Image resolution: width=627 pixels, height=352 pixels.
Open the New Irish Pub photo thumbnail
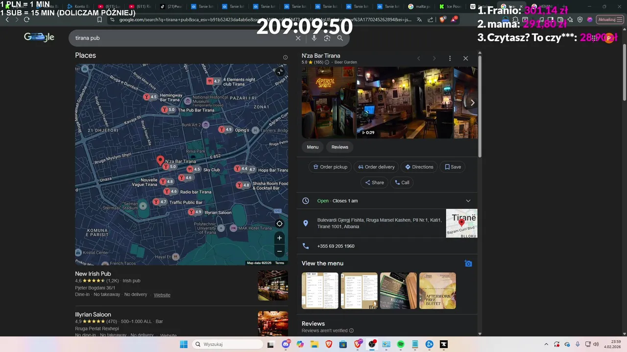click(x=273, y=286)
